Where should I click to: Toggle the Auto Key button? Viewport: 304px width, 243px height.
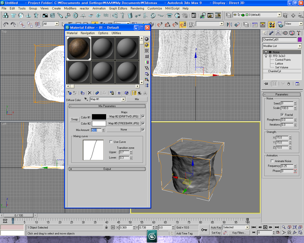point(216,227)
